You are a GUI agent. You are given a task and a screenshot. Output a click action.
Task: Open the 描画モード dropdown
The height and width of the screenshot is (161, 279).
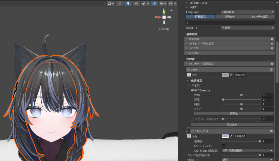pos(247,28)
